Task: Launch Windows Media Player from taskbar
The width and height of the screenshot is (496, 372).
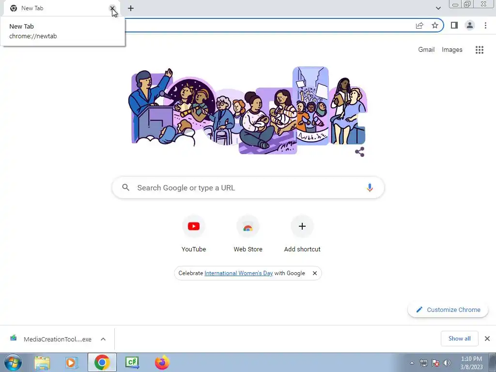Action: (x=72, y=362)
